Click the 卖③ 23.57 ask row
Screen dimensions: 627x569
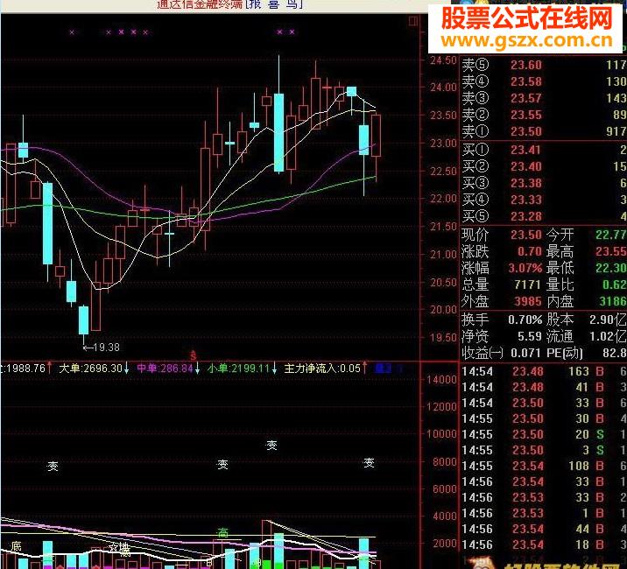tap(544, 98)
